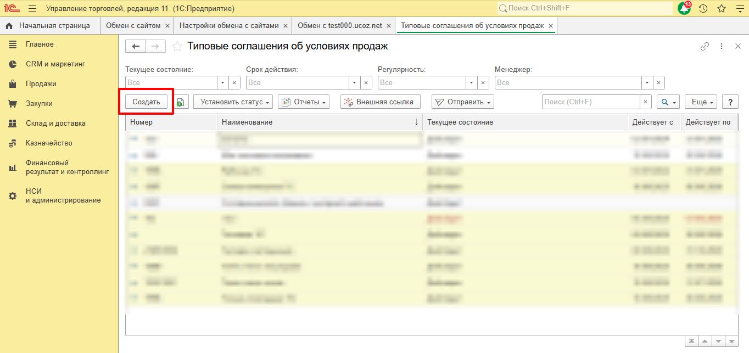Expand the Текущее состояние dropdown
Viewport: 749px width, 353px height.
pyautogui.click(x=222, y=83)
